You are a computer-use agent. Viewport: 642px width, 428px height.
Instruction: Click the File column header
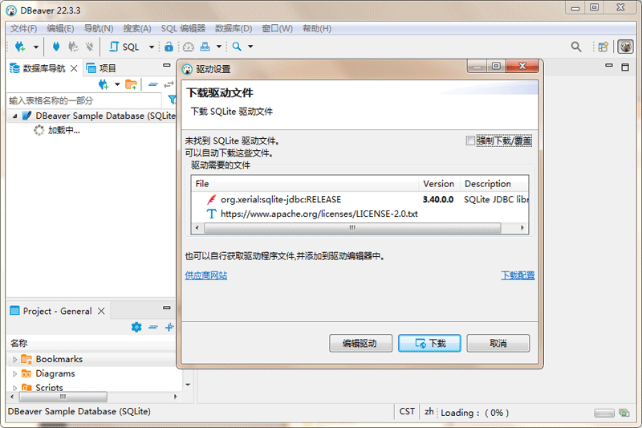[305, 184]
